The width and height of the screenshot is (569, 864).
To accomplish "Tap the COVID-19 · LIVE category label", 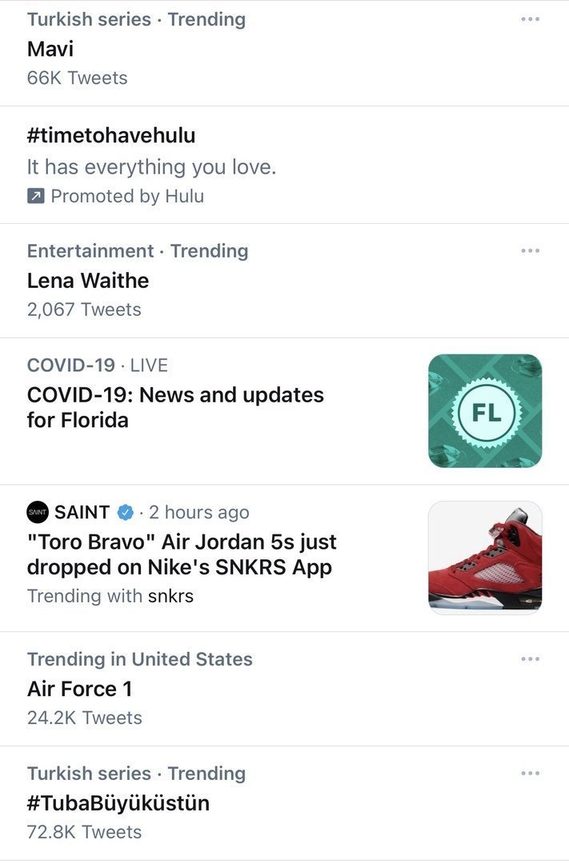I will tap(98, 366).
